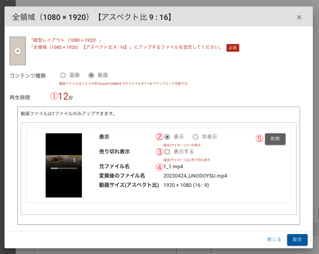Viewport: 319px width, 254px height.
Task: Select the 画像 content type radio button
Action: coord(63,75)
